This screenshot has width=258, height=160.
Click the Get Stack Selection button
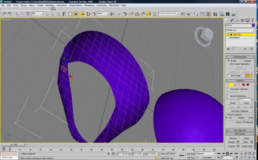[240, 111]
